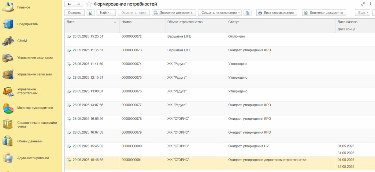
Task: Click ЖК "СТОРИС" in row 00000000078
Action: (x=178, y=119)
